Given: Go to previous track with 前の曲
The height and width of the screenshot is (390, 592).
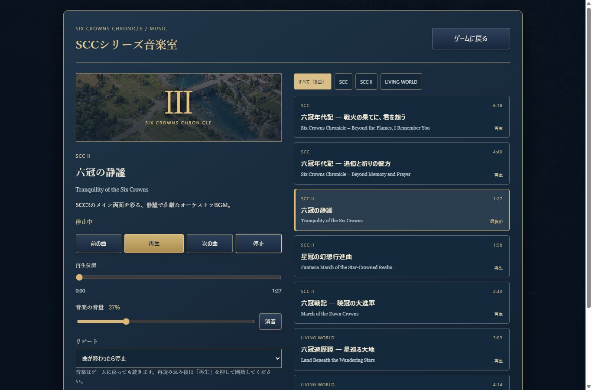Looking at the screenshot, I should [98, 244].
